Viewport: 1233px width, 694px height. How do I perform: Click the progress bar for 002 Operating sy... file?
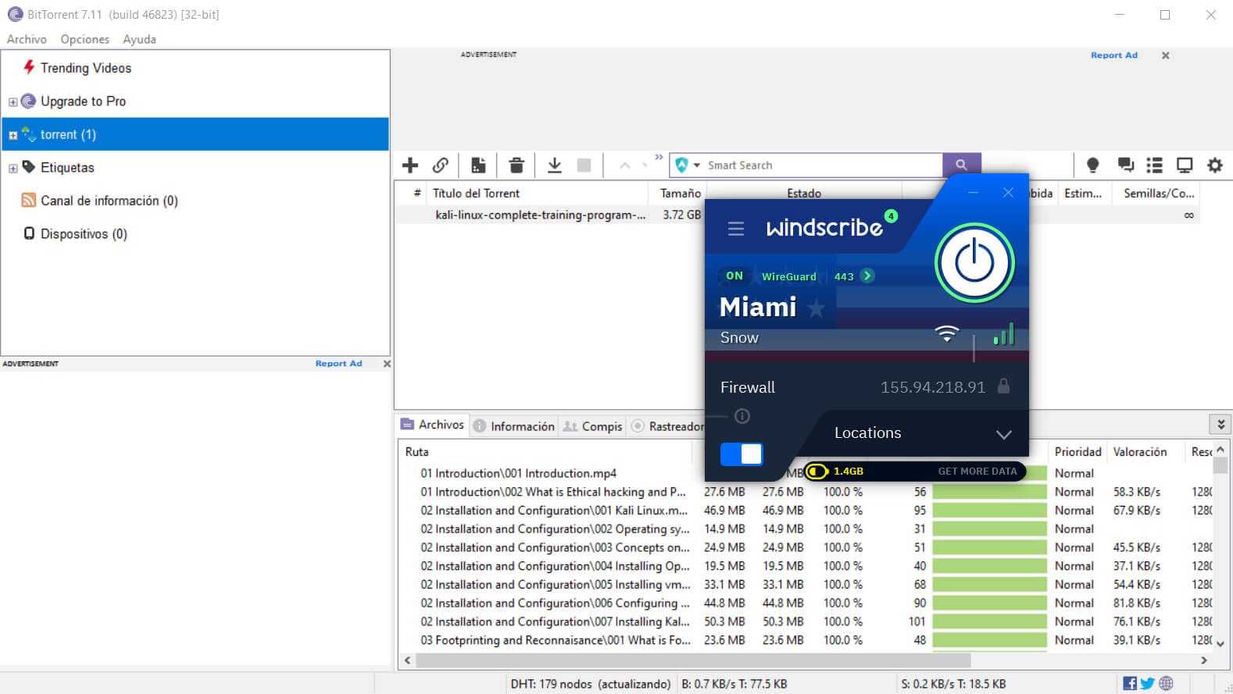tap(989, 529)
